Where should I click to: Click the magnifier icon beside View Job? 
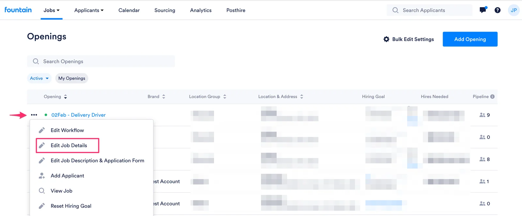(x=42, y=191)
